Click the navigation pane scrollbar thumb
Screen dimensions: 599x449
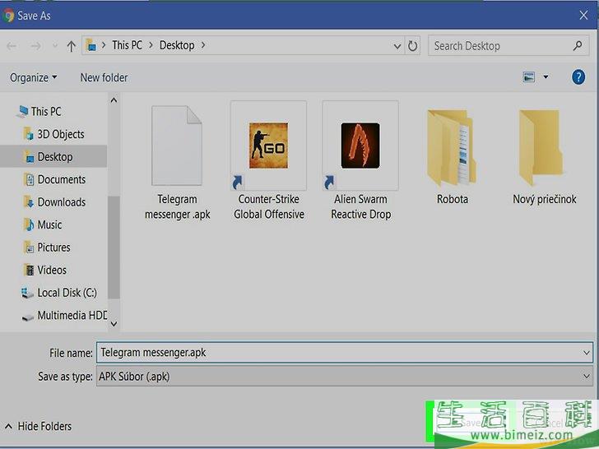[x=114, y=247]
